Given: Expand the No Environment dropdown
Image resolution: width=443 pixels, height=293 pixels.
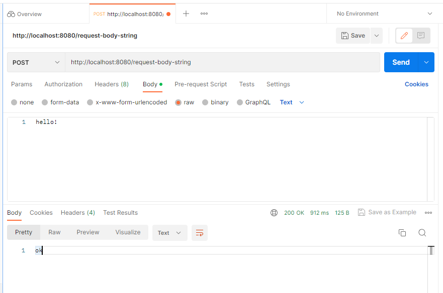Looking at the screenshot, I should tap(384, 14).
